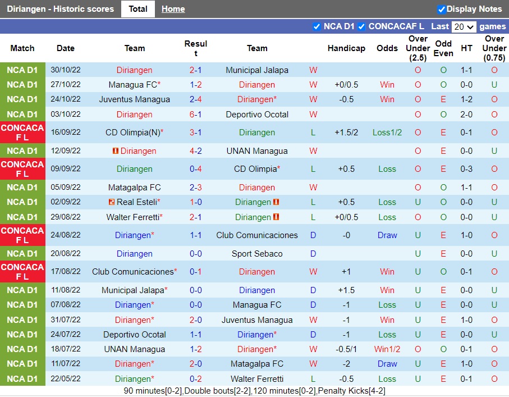Click the Handicap column header
Viewport: 509px width, 397px height.
click(346, 48)
